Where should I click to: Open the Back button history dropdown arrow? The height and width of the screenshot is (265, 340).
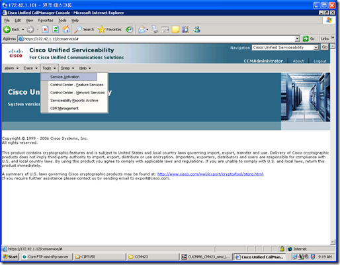(x=23, y=29)
